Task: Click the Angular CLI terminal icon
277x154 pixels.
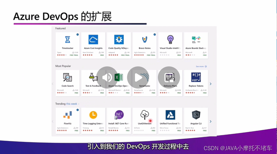Action: [196, 115]
